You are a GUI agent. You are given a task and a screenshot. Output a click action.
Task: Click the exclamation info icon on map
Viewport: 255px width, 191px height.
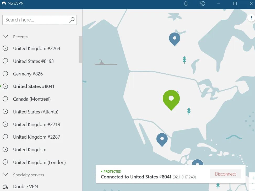[x=251, y=18]
